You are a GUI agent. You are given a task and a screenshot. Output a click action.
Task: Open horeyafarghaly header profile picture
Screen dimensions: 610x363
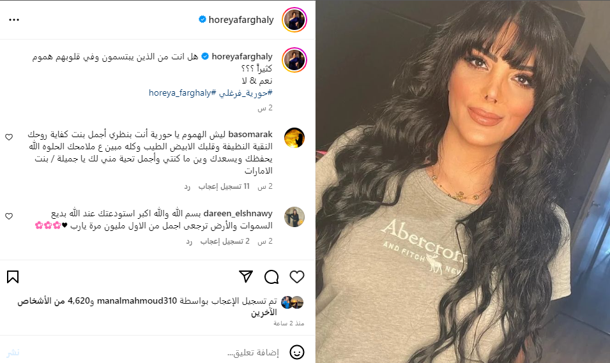[x=294, y=19]
